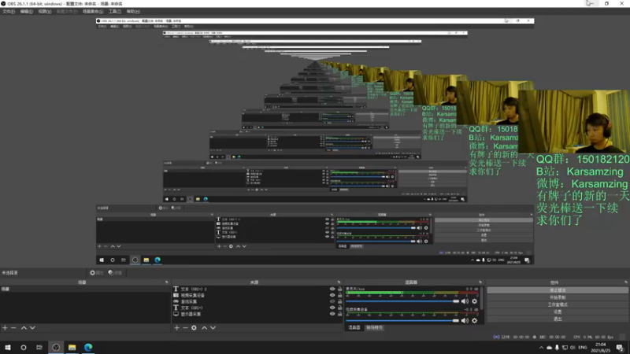The image size is (630, 354).
Task: Open Settings from the Controls panel
Action: pyautogui.click(x=558, y=312)
